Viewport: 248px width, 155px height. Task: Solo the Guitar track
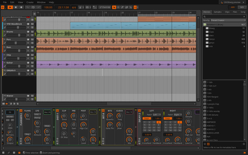pyautogui.click(x=32, y=66)
